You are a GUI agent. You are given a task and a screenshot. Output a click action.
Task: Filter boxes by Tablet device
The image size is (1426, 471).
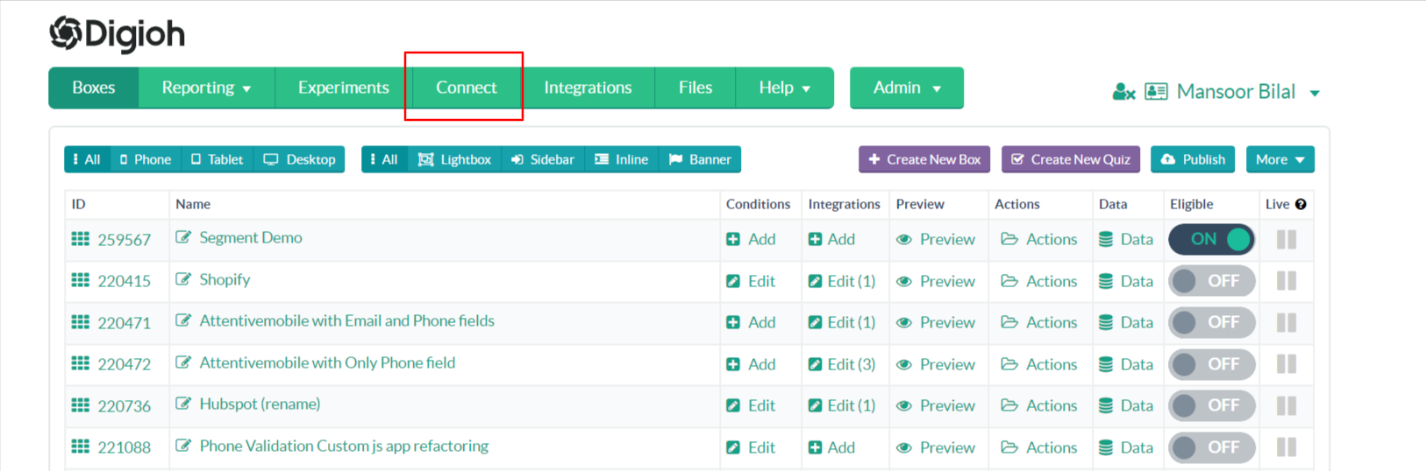(217, 159)
